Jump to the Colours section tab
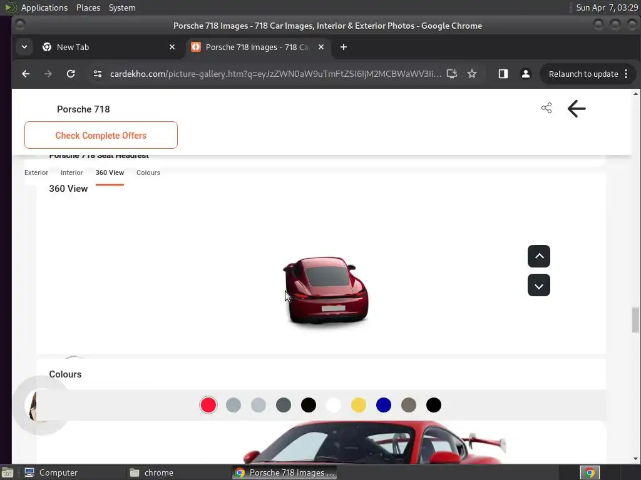 pyautogui.click(x=148, y=172)
